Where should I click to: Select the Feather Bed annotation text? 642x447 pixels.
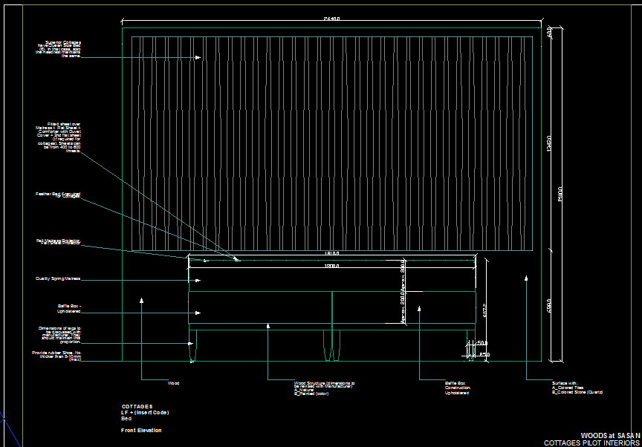click(59, 195)
